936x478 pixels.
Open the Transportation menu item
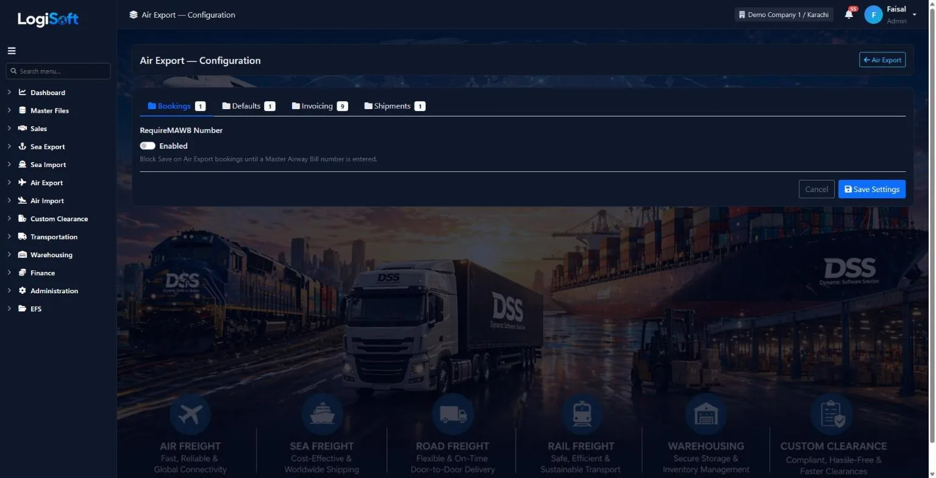coord(54,237)
